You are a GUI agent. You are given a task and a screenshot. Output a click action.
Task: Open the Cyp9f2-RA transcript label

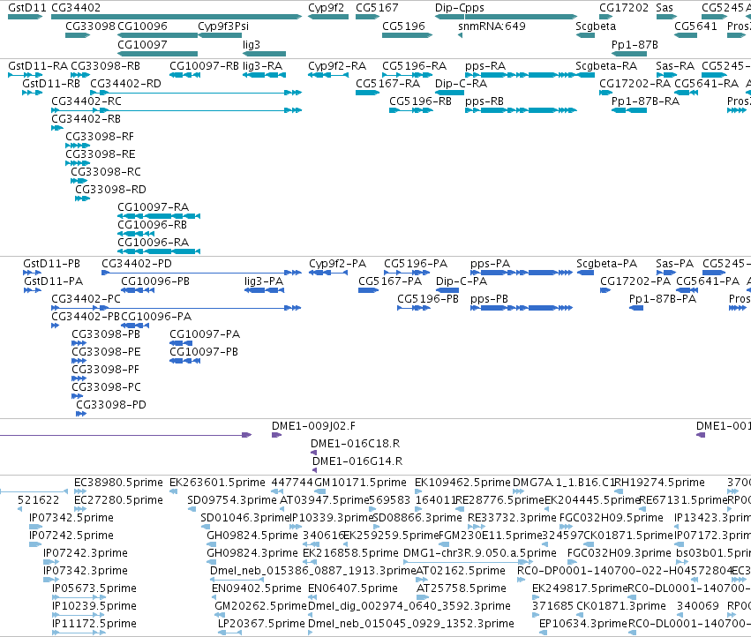[337, 65]
